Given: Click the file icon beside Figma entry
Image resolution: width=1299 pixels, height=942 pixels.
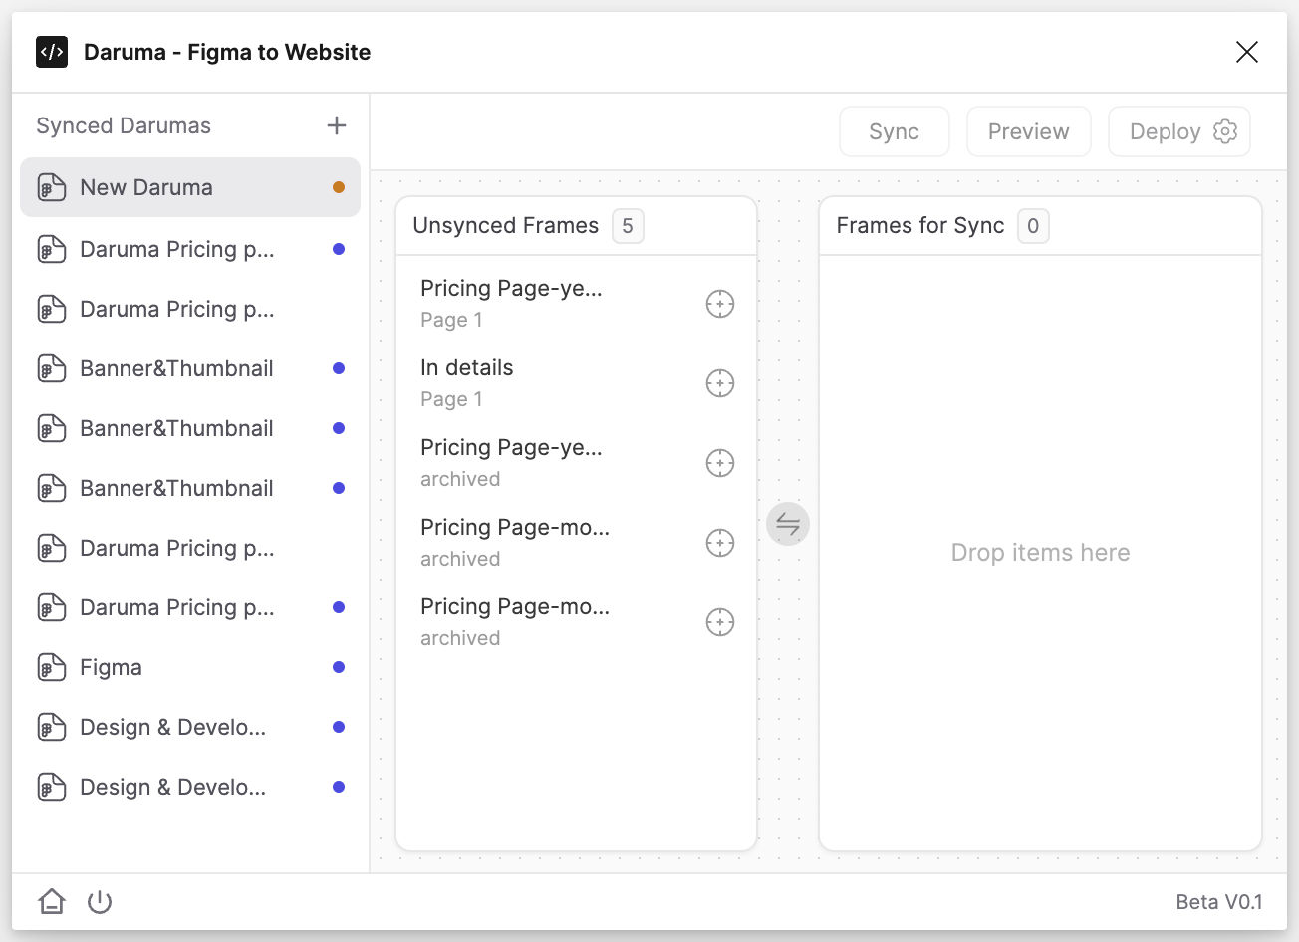Looking at the screenshot, I should pyautogui.click(x=52, y=667).
